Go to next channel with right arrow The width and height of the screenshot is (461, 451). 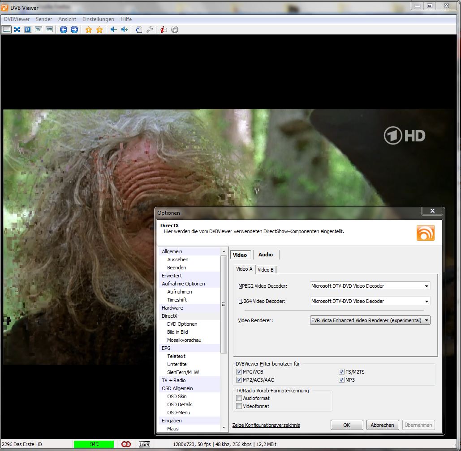pyautogui.click(x=74, y=30)
